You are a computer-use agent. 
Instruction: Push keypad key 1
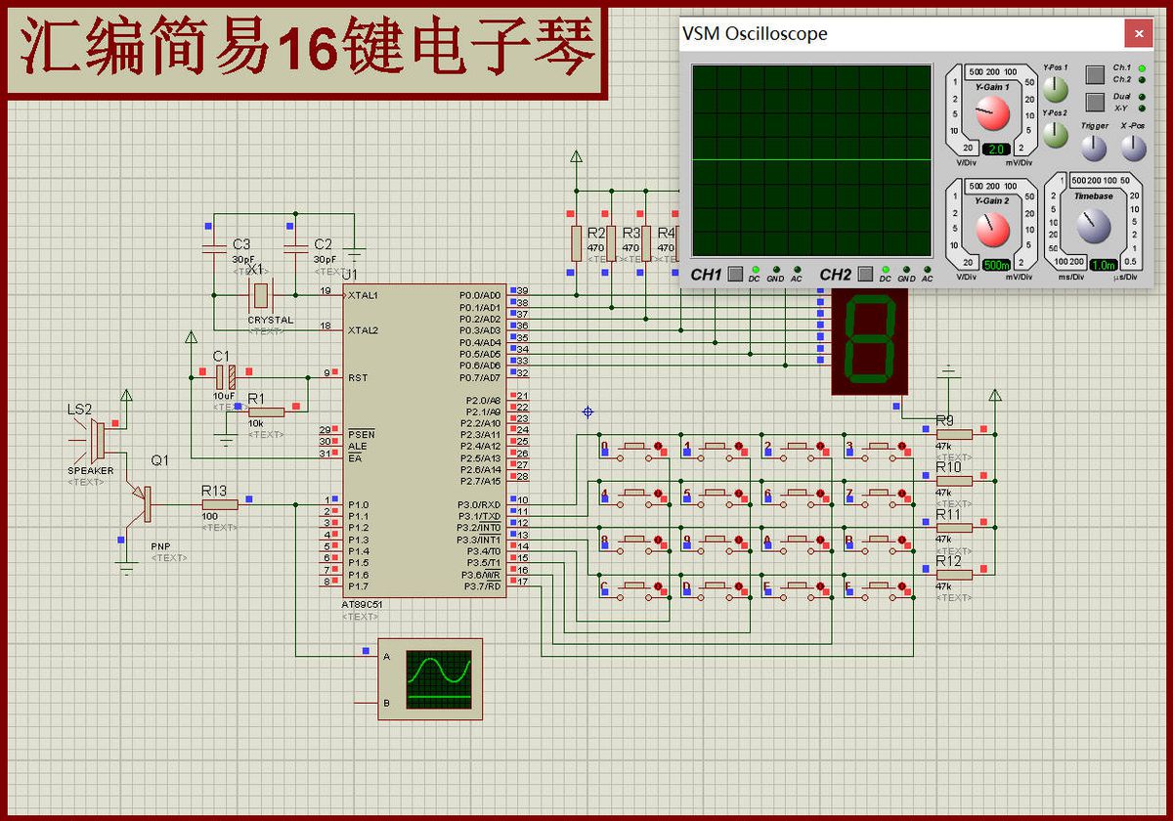(x=715, y=448)
